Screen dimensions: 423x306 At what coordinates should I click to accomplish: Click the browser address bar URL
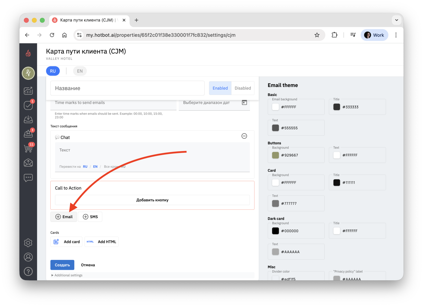[161, 35]
